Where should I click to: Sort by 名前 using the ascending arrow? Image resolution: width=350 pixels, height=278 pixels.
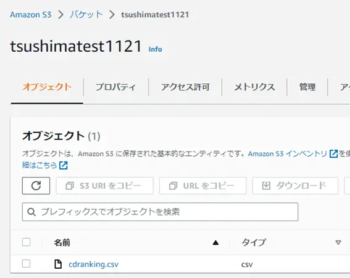point(215,242)
